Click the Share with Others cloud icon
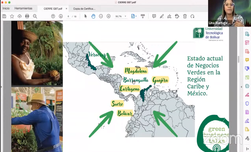Image resolution: width=251 pixels, height=152 pixels. 20,16
